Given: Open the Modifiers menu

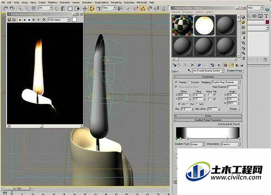Looking at the screenshot, I should 53,3.
